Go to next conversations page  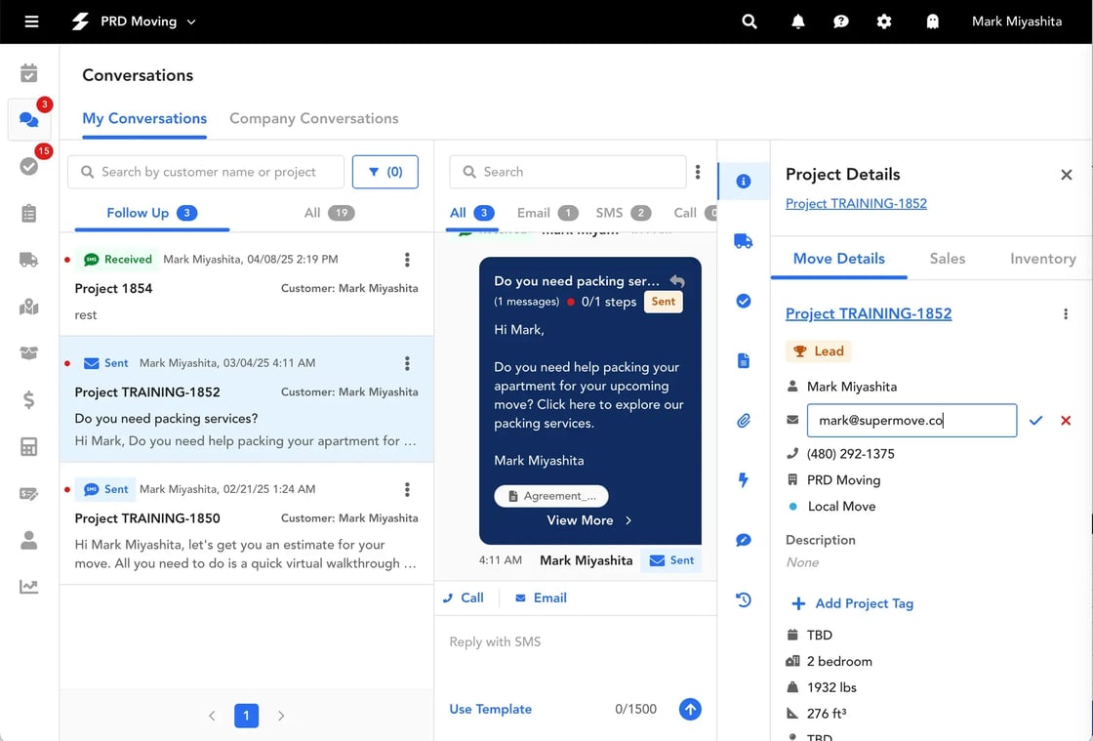click(281, 716)
